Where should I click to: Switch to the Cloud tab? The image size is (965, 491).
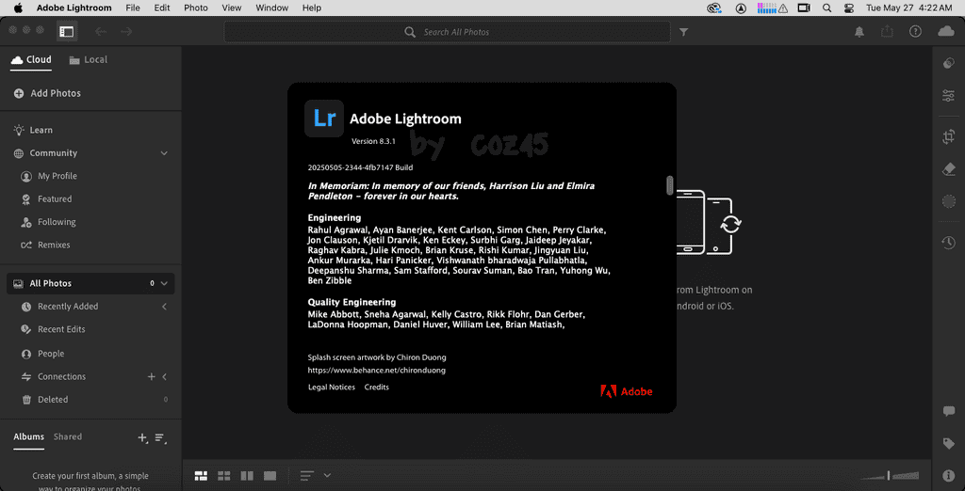31,59
